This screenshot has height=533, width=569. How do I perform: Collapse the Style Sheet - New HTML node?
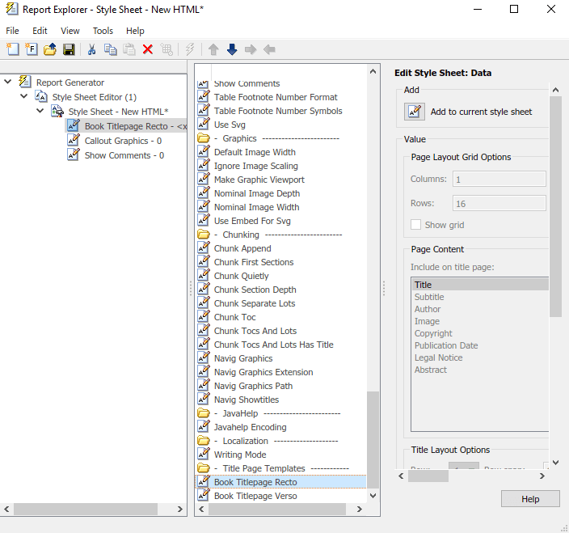tap(40, 111)
